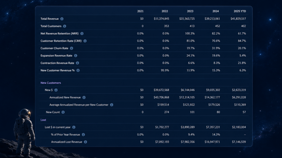
Task: Click the $43,706,868 annualized revenue value
Action: click(161, 97)
